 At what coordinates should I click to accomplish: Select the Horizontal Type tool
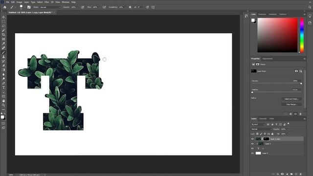coord(3,88)
